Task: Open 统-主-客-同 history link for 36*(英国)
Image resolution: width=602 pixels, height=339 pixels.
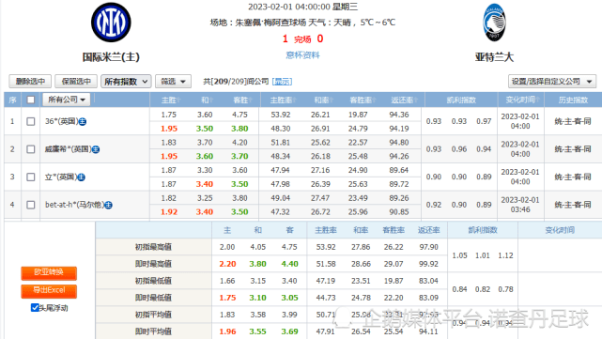Action: click(573, 122)
